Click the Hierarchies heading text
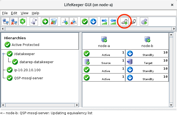The width and height of the screenshot is (177, 115). [x=15, y=38]
